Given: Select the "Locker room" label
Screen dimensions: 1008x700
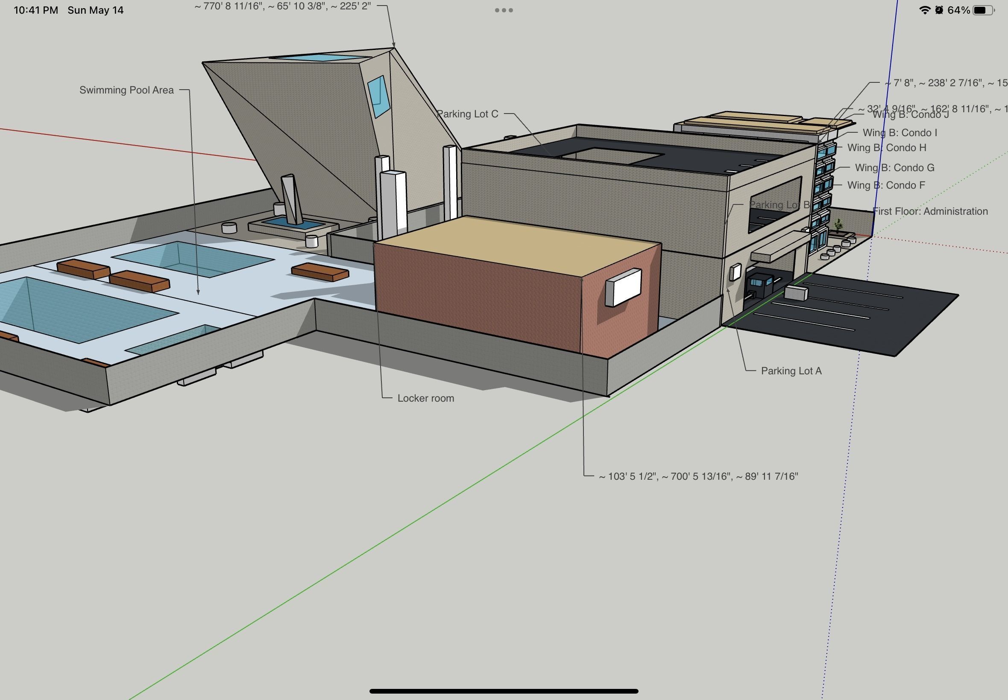Looking at the screenshot, I should (x=426, y=398).
